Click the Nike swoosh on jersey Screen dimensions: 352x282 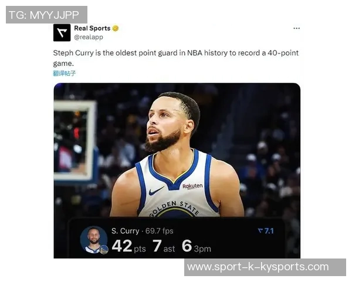click(156, 191)
